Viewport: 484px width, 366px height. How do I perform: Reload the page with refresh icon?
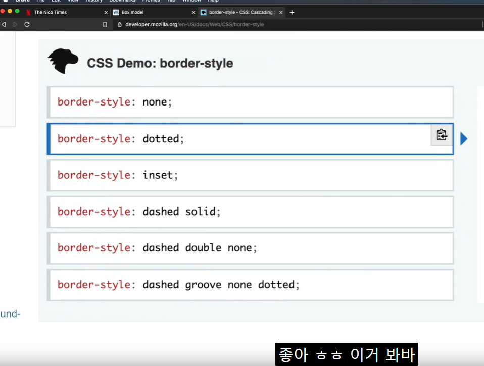pyautogui.click(x=27, y=24)
